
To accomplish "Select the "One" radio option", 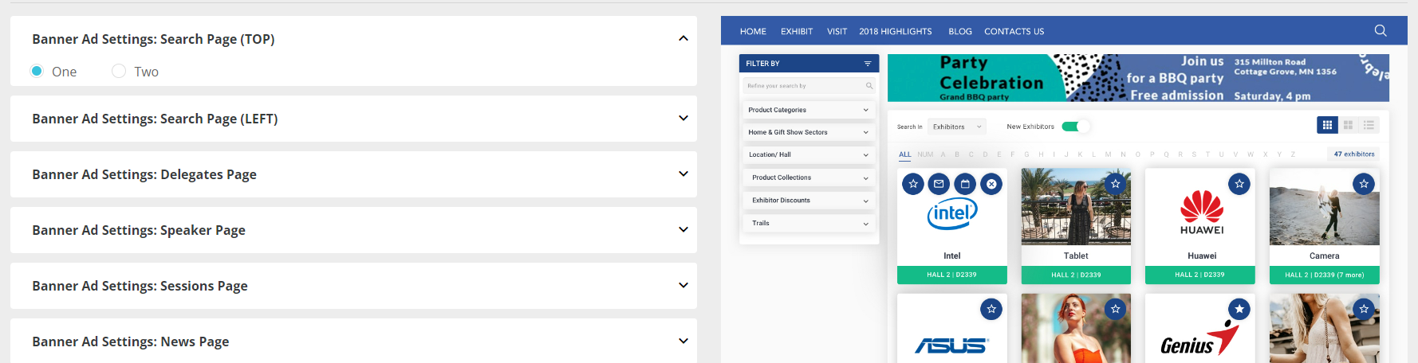I will coord(37,71).
